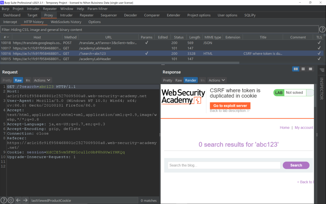Viewport: 326px width, 204px height.
Task: Open the filter bar settings
Action: click(x=159, y=29)
